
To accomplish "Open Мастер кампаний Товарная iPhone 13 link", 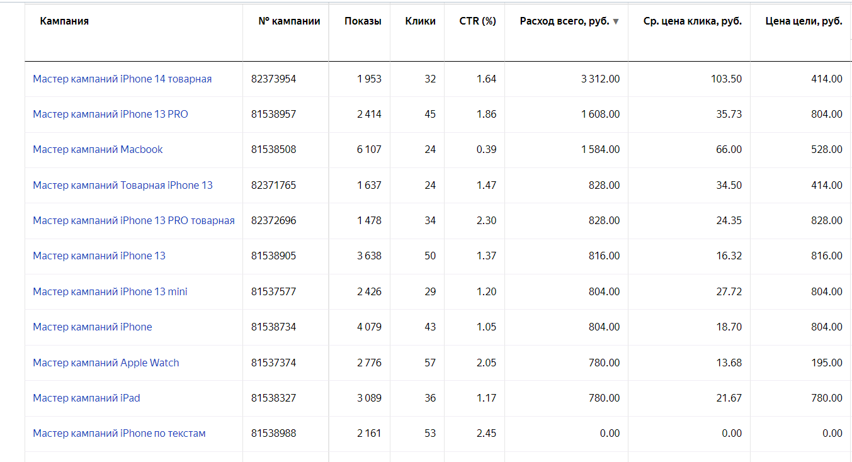I will 123,185.
